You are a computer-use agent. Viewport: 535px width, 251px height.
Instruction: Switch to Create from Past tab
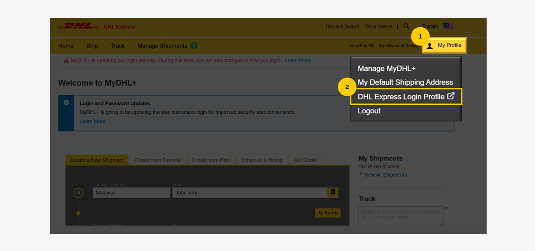tap(211, 160)
